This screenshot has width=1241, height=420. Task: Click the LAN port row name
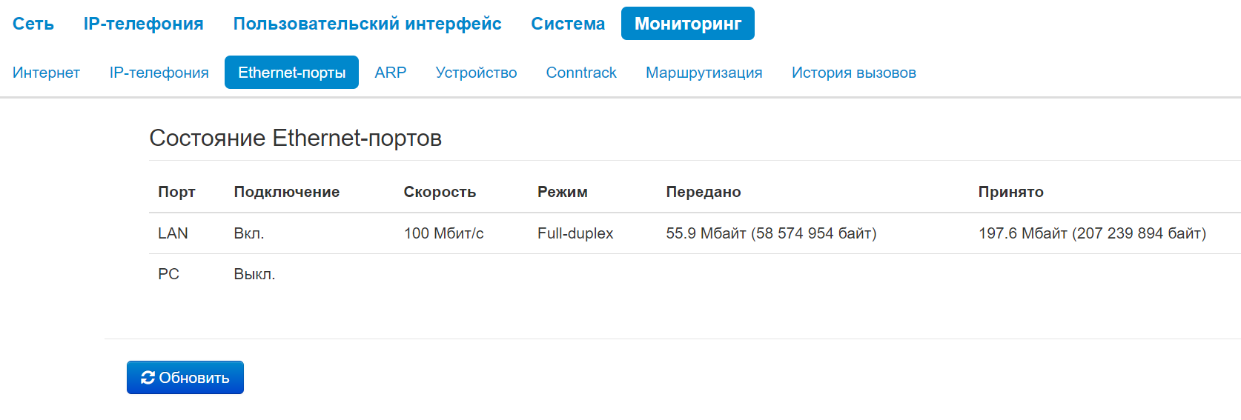[x=173, y=233]
